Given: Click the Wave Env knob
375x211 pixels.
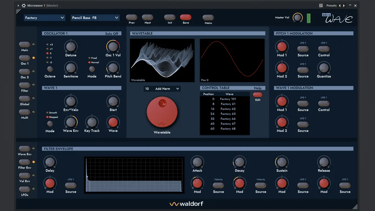Looking at the screenshot, I should 71,122.
